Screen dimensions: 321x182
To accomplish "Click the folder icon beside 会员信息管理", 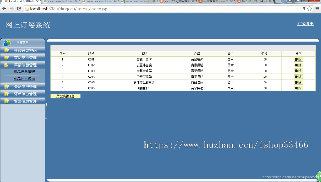I will point(6,87).
